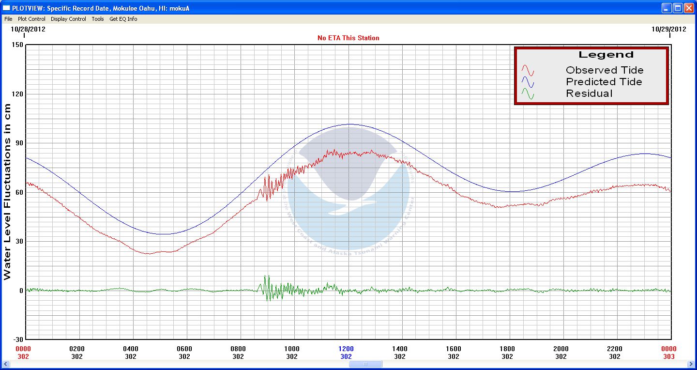
Task: Click the blue 1200 time axis label
Action: pyautogui.click(x=346, y=349)
